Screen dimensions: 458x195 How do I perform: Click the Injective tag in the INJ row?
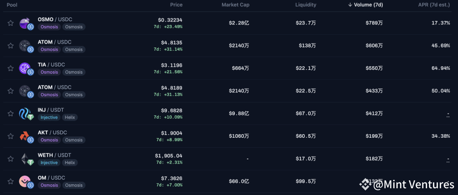49,118
